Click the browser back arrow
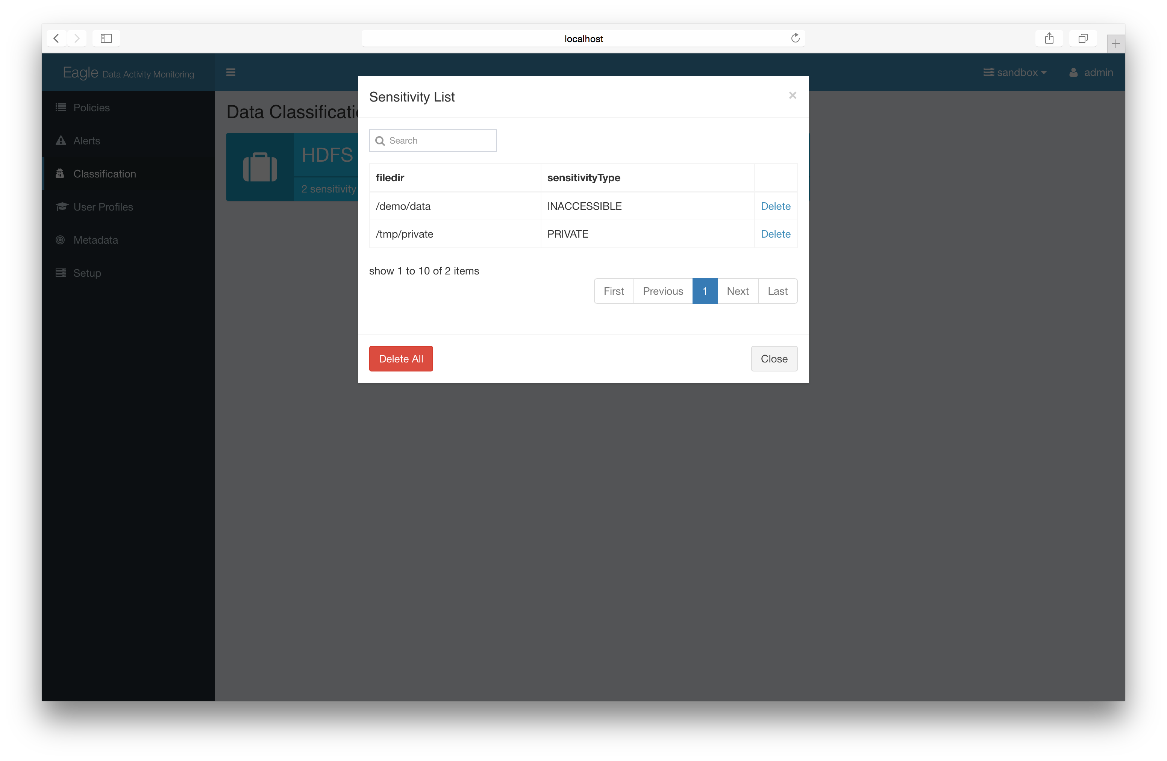 pos(56,38)
